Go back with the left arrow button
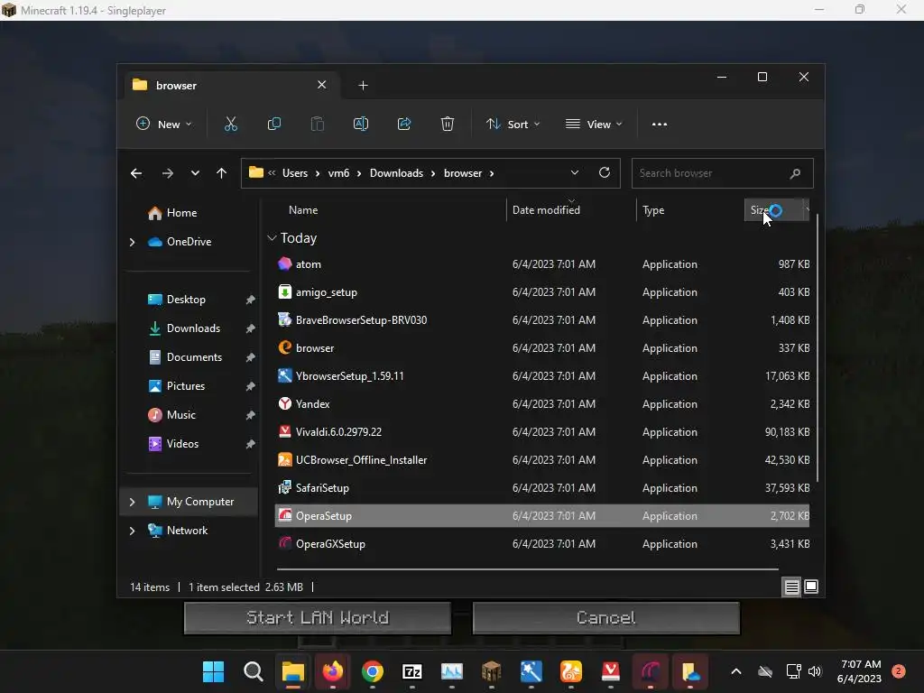The image size is (924, 693). coord(136,173)
